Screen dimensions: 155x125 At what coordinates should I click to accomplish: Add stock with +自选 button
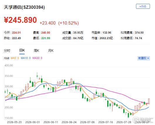[x=143, y=6]
